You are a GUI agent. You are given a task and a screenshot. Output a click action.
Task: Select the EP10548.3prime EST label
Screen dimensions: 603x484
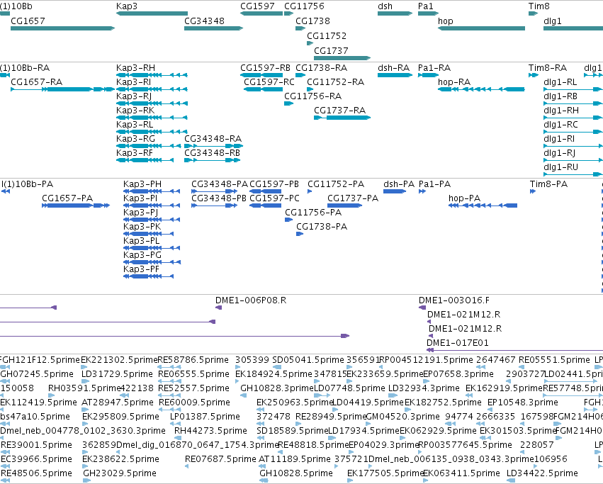(523, 403)
